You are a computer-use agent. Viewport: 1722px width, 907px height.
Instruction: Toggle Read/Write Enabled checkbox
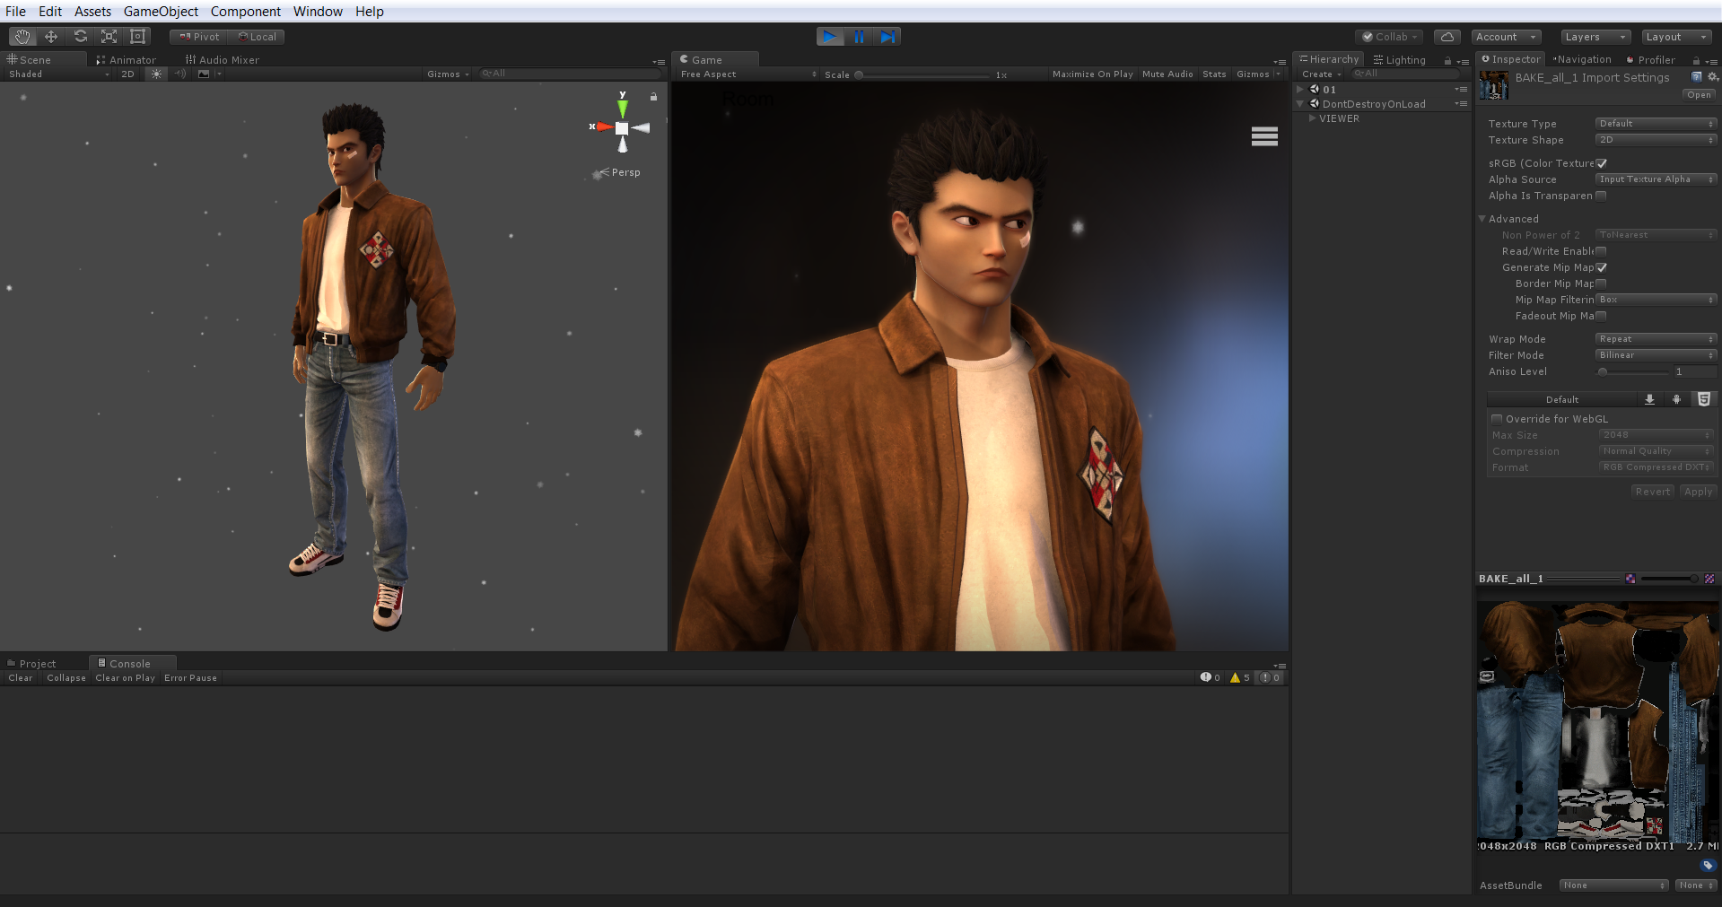1602,251
